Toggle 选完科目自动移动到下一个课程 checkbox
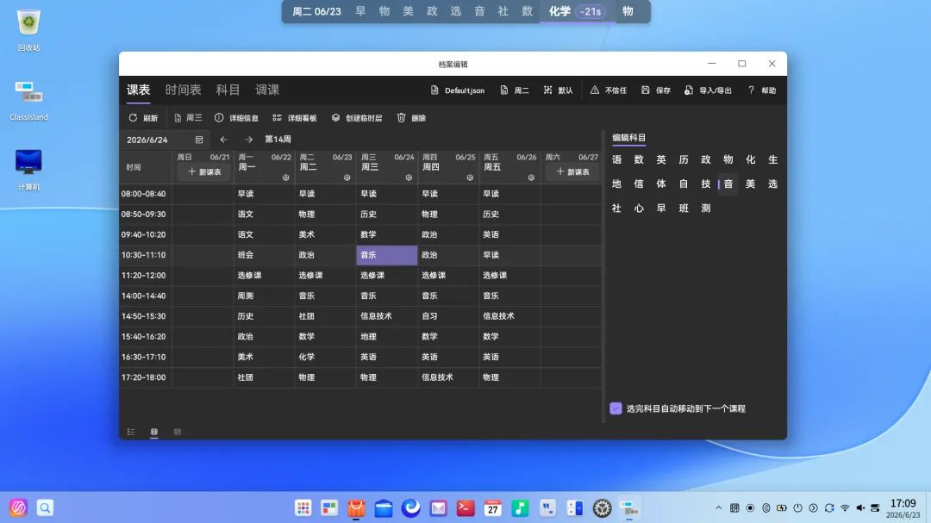Viewport: 931px width, 523px height. point(615,408)
